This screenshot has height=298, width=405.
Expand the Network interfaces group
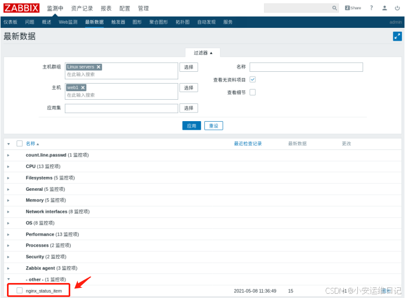[x=8, y=212]
